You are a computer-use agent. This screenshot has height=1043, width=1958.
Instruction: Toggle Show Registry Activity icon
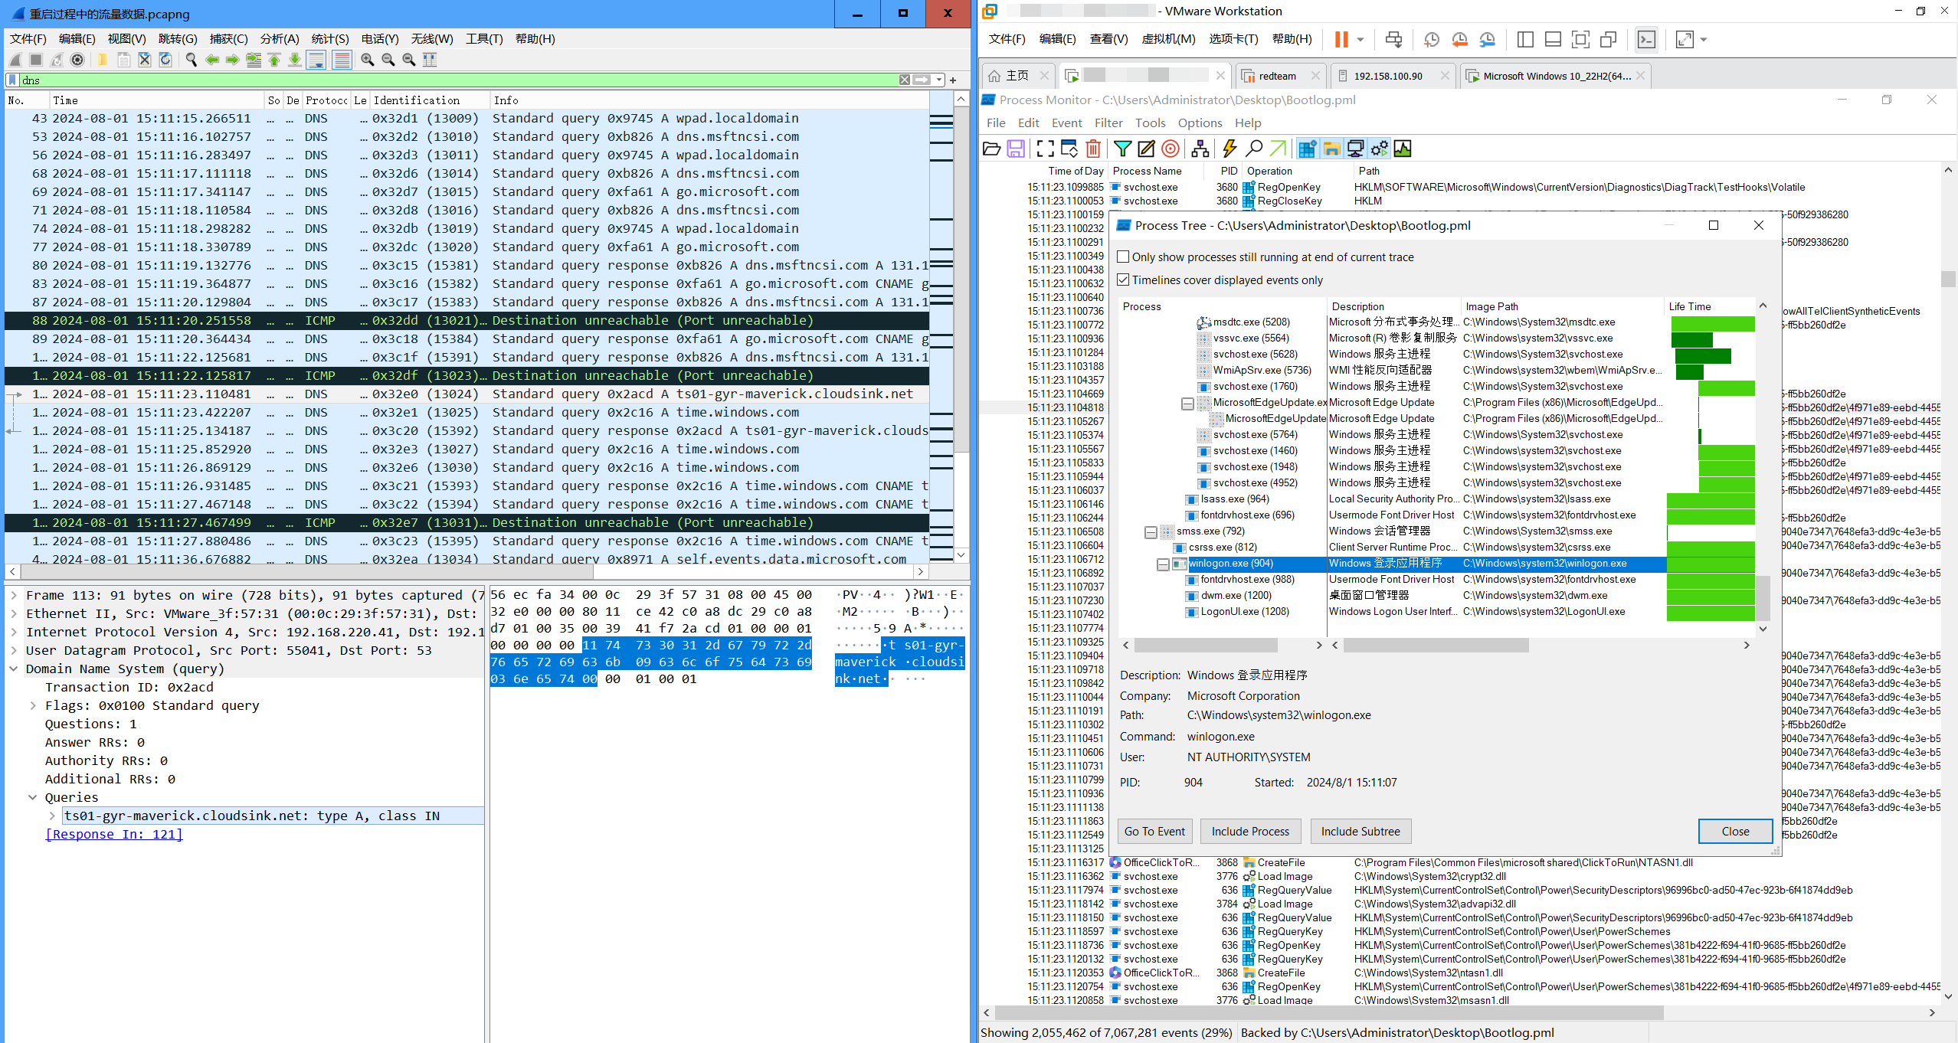tap(1308, 149)
